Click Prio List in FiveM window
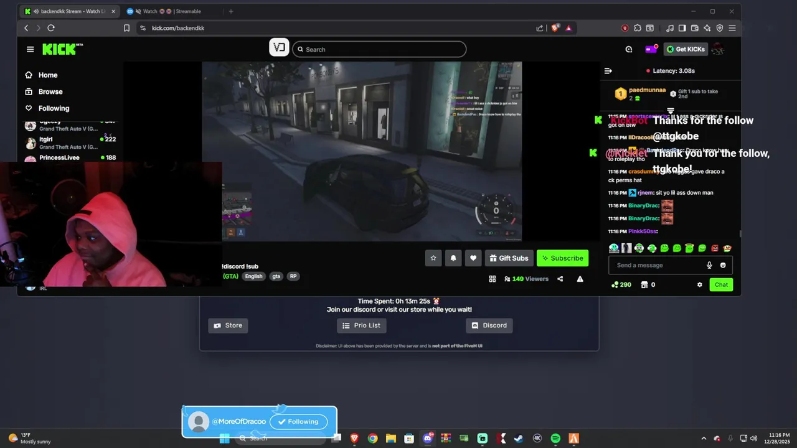 click(x=362, y=325)
